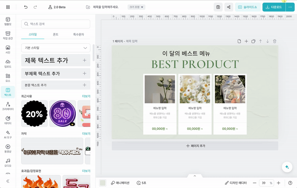Click the 다운로드 button
The height and width of the screenshot is (188, 297).
pos(273,7)
